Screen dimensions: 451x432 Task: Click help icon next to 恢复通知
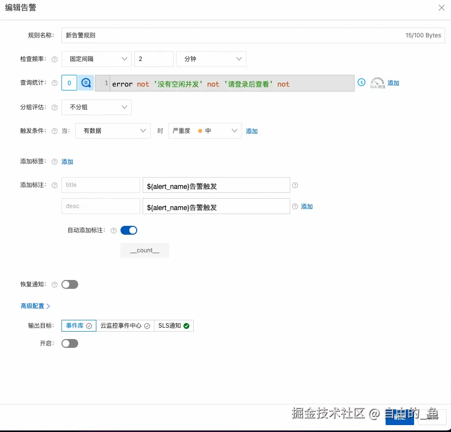click(x=55, y=285)
